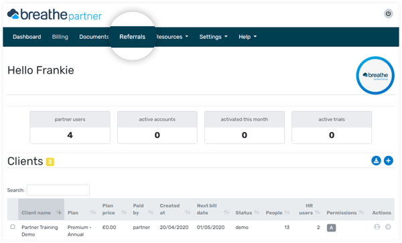Screen dimensions: 402x243
Task: Open the Dashboard menu item
Action: point(27,37)
